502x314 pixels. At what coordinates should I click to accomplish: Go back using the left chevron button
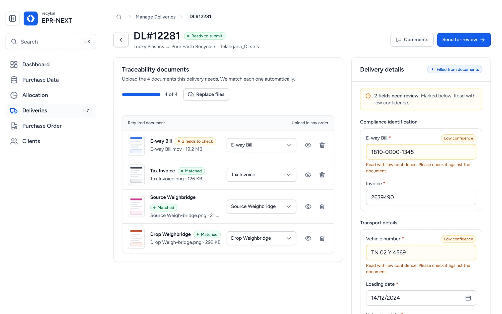pyautogui.click(x=121, y=40)
